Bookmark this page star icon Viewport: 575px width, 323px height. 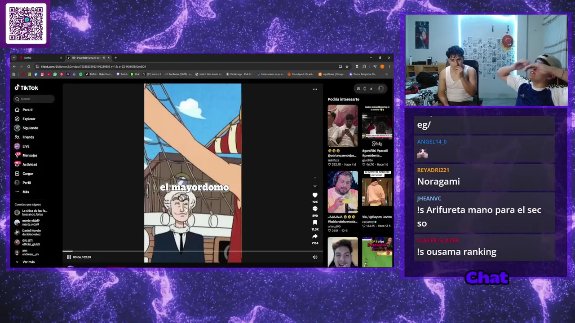pyautogui.click(x=347, y=66)
